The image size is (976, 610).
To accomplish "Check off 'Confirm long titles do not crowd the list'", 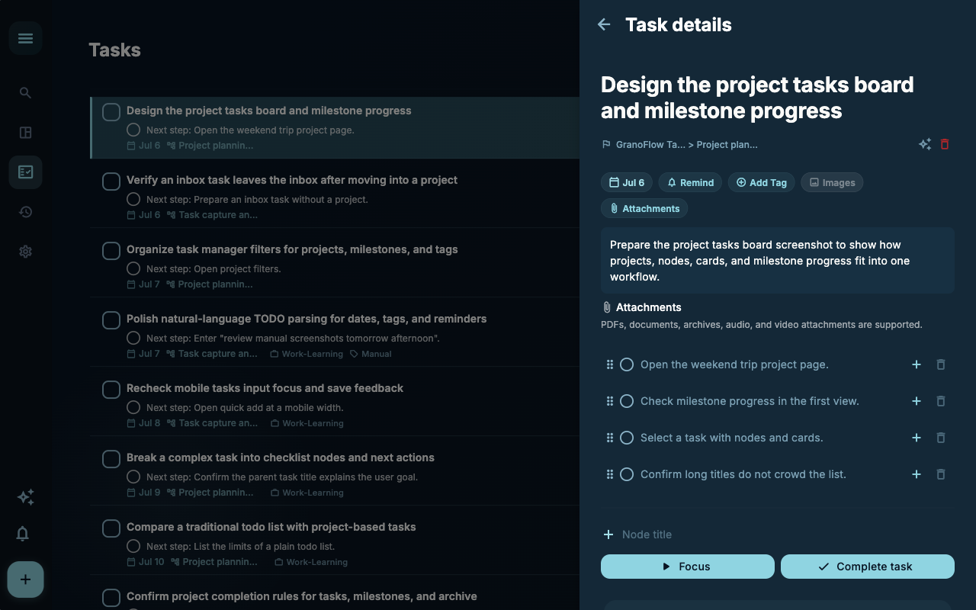I will point(627,474).
